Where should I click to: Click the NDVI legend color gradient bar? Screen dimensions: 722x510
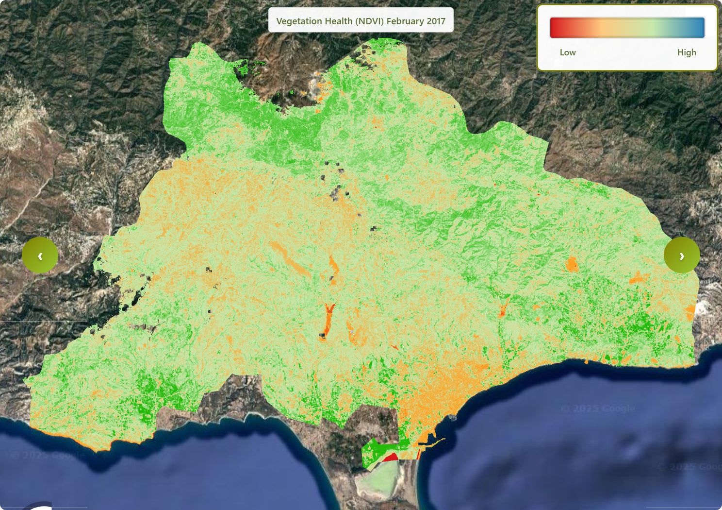[x=626, y=28]
